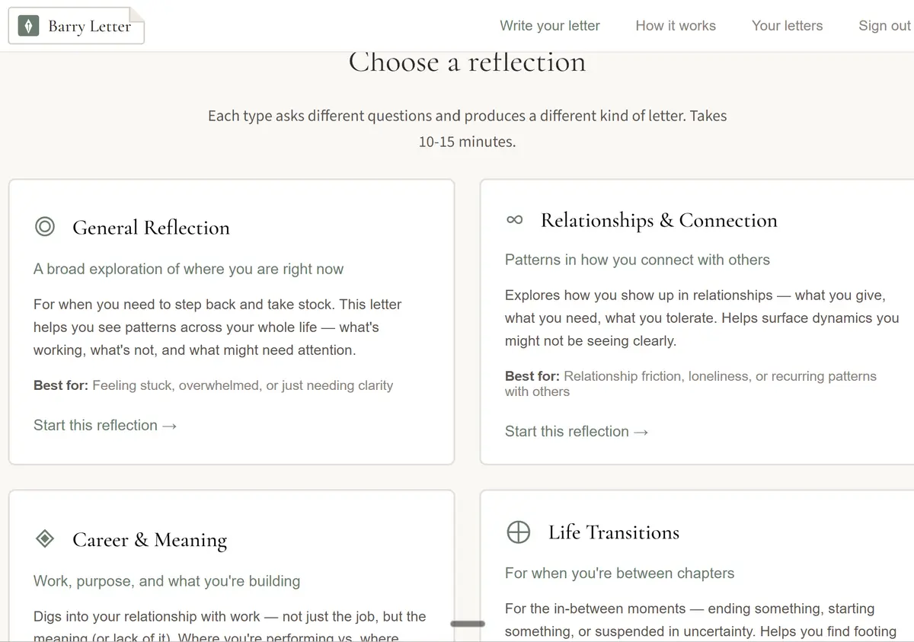Pick the Life Transitions heading
This screenshot has width=914, height=642.
(x=613, y=532)
